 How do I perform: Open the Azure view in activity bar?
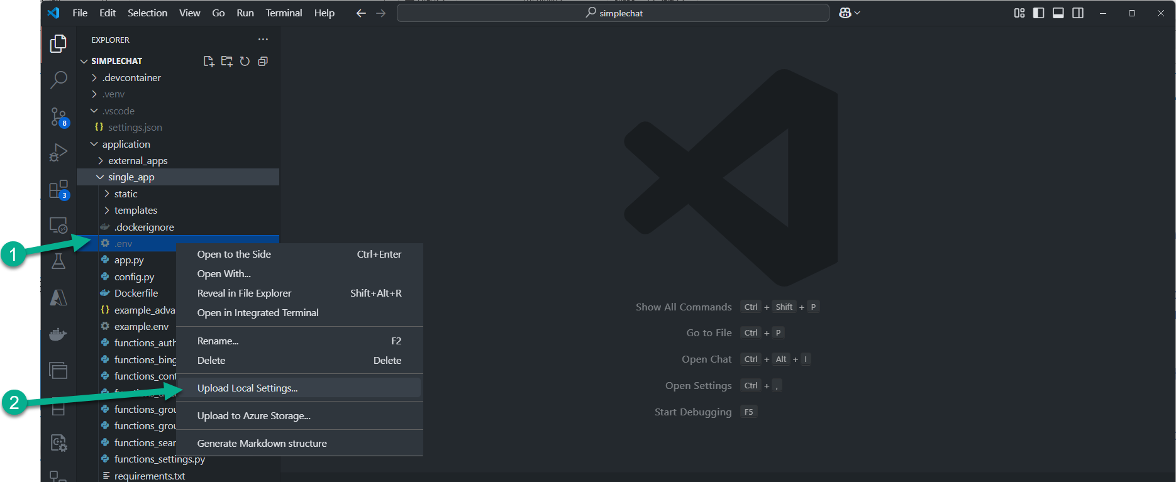(x=58, y=297)
